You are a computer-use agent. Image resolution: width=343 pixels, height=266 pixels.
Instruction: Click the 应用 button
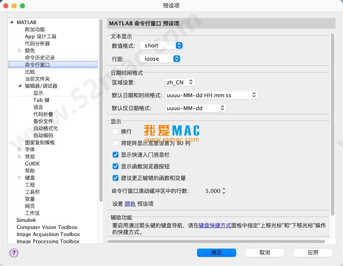pos(313,253)
